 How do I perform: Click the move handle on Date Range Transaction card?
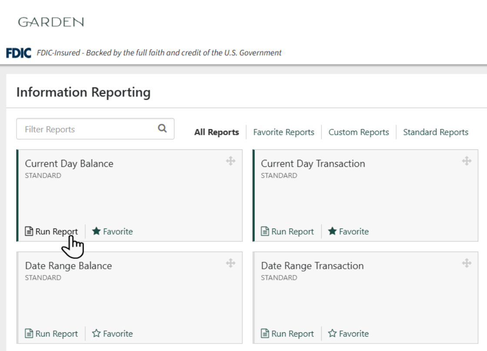pyautogui.click(x=467, y=263)
